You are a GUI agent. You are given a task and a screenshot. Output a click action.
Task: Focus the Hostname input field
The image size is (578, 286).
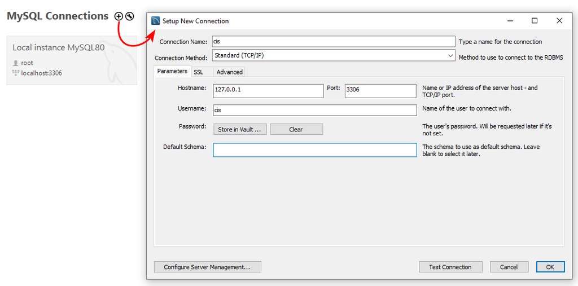tap(268, 90)
